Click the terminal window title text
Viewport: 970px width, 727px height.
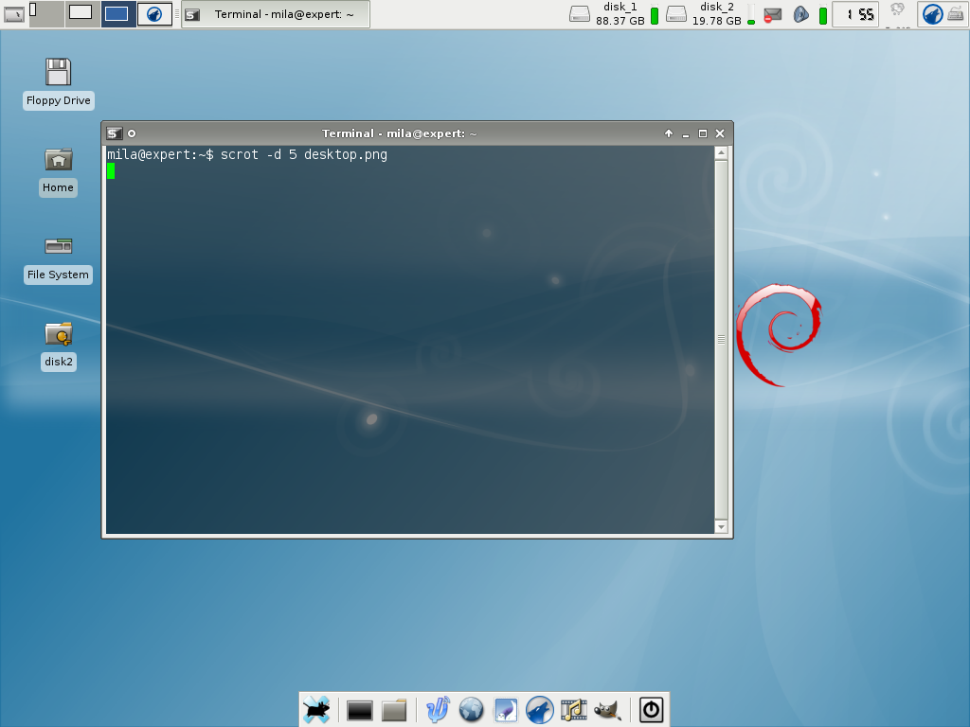click(400, 133)
